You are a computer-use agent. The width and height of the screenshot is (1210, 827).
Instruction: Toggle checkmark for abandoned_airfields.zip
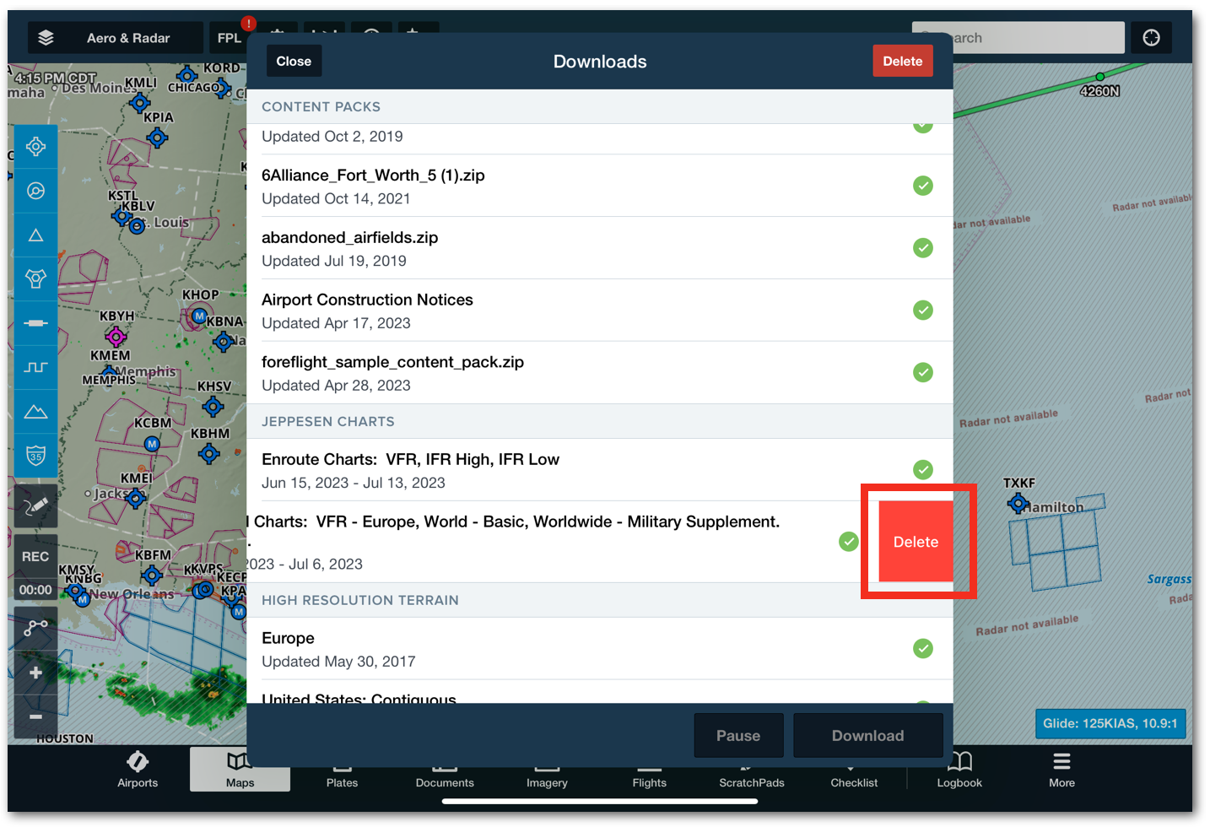point(923,248)
